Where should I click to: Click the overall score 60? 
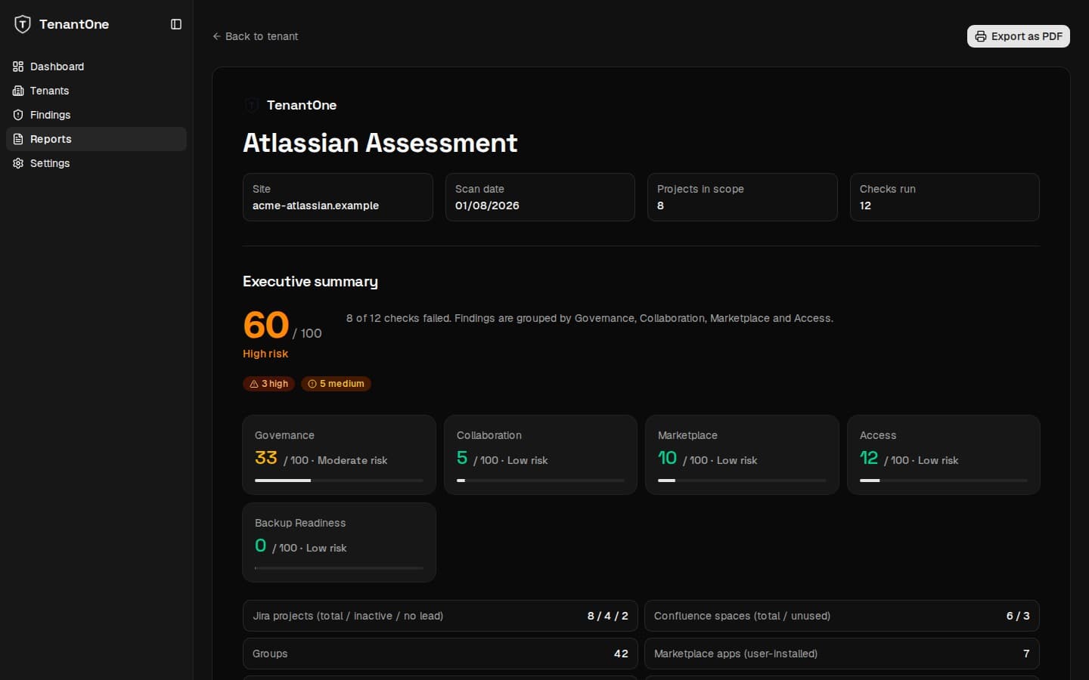[266, 326]
